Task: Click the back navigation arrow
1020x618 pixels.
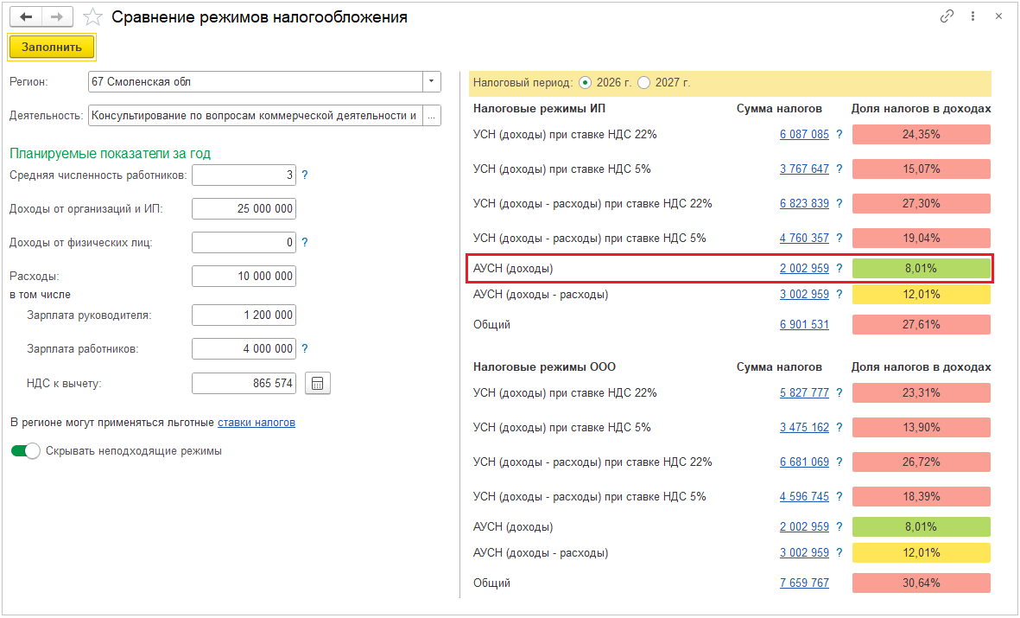Action: coord(26,17)
